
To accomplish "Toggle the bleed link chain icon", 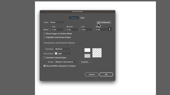I will 109,29.
